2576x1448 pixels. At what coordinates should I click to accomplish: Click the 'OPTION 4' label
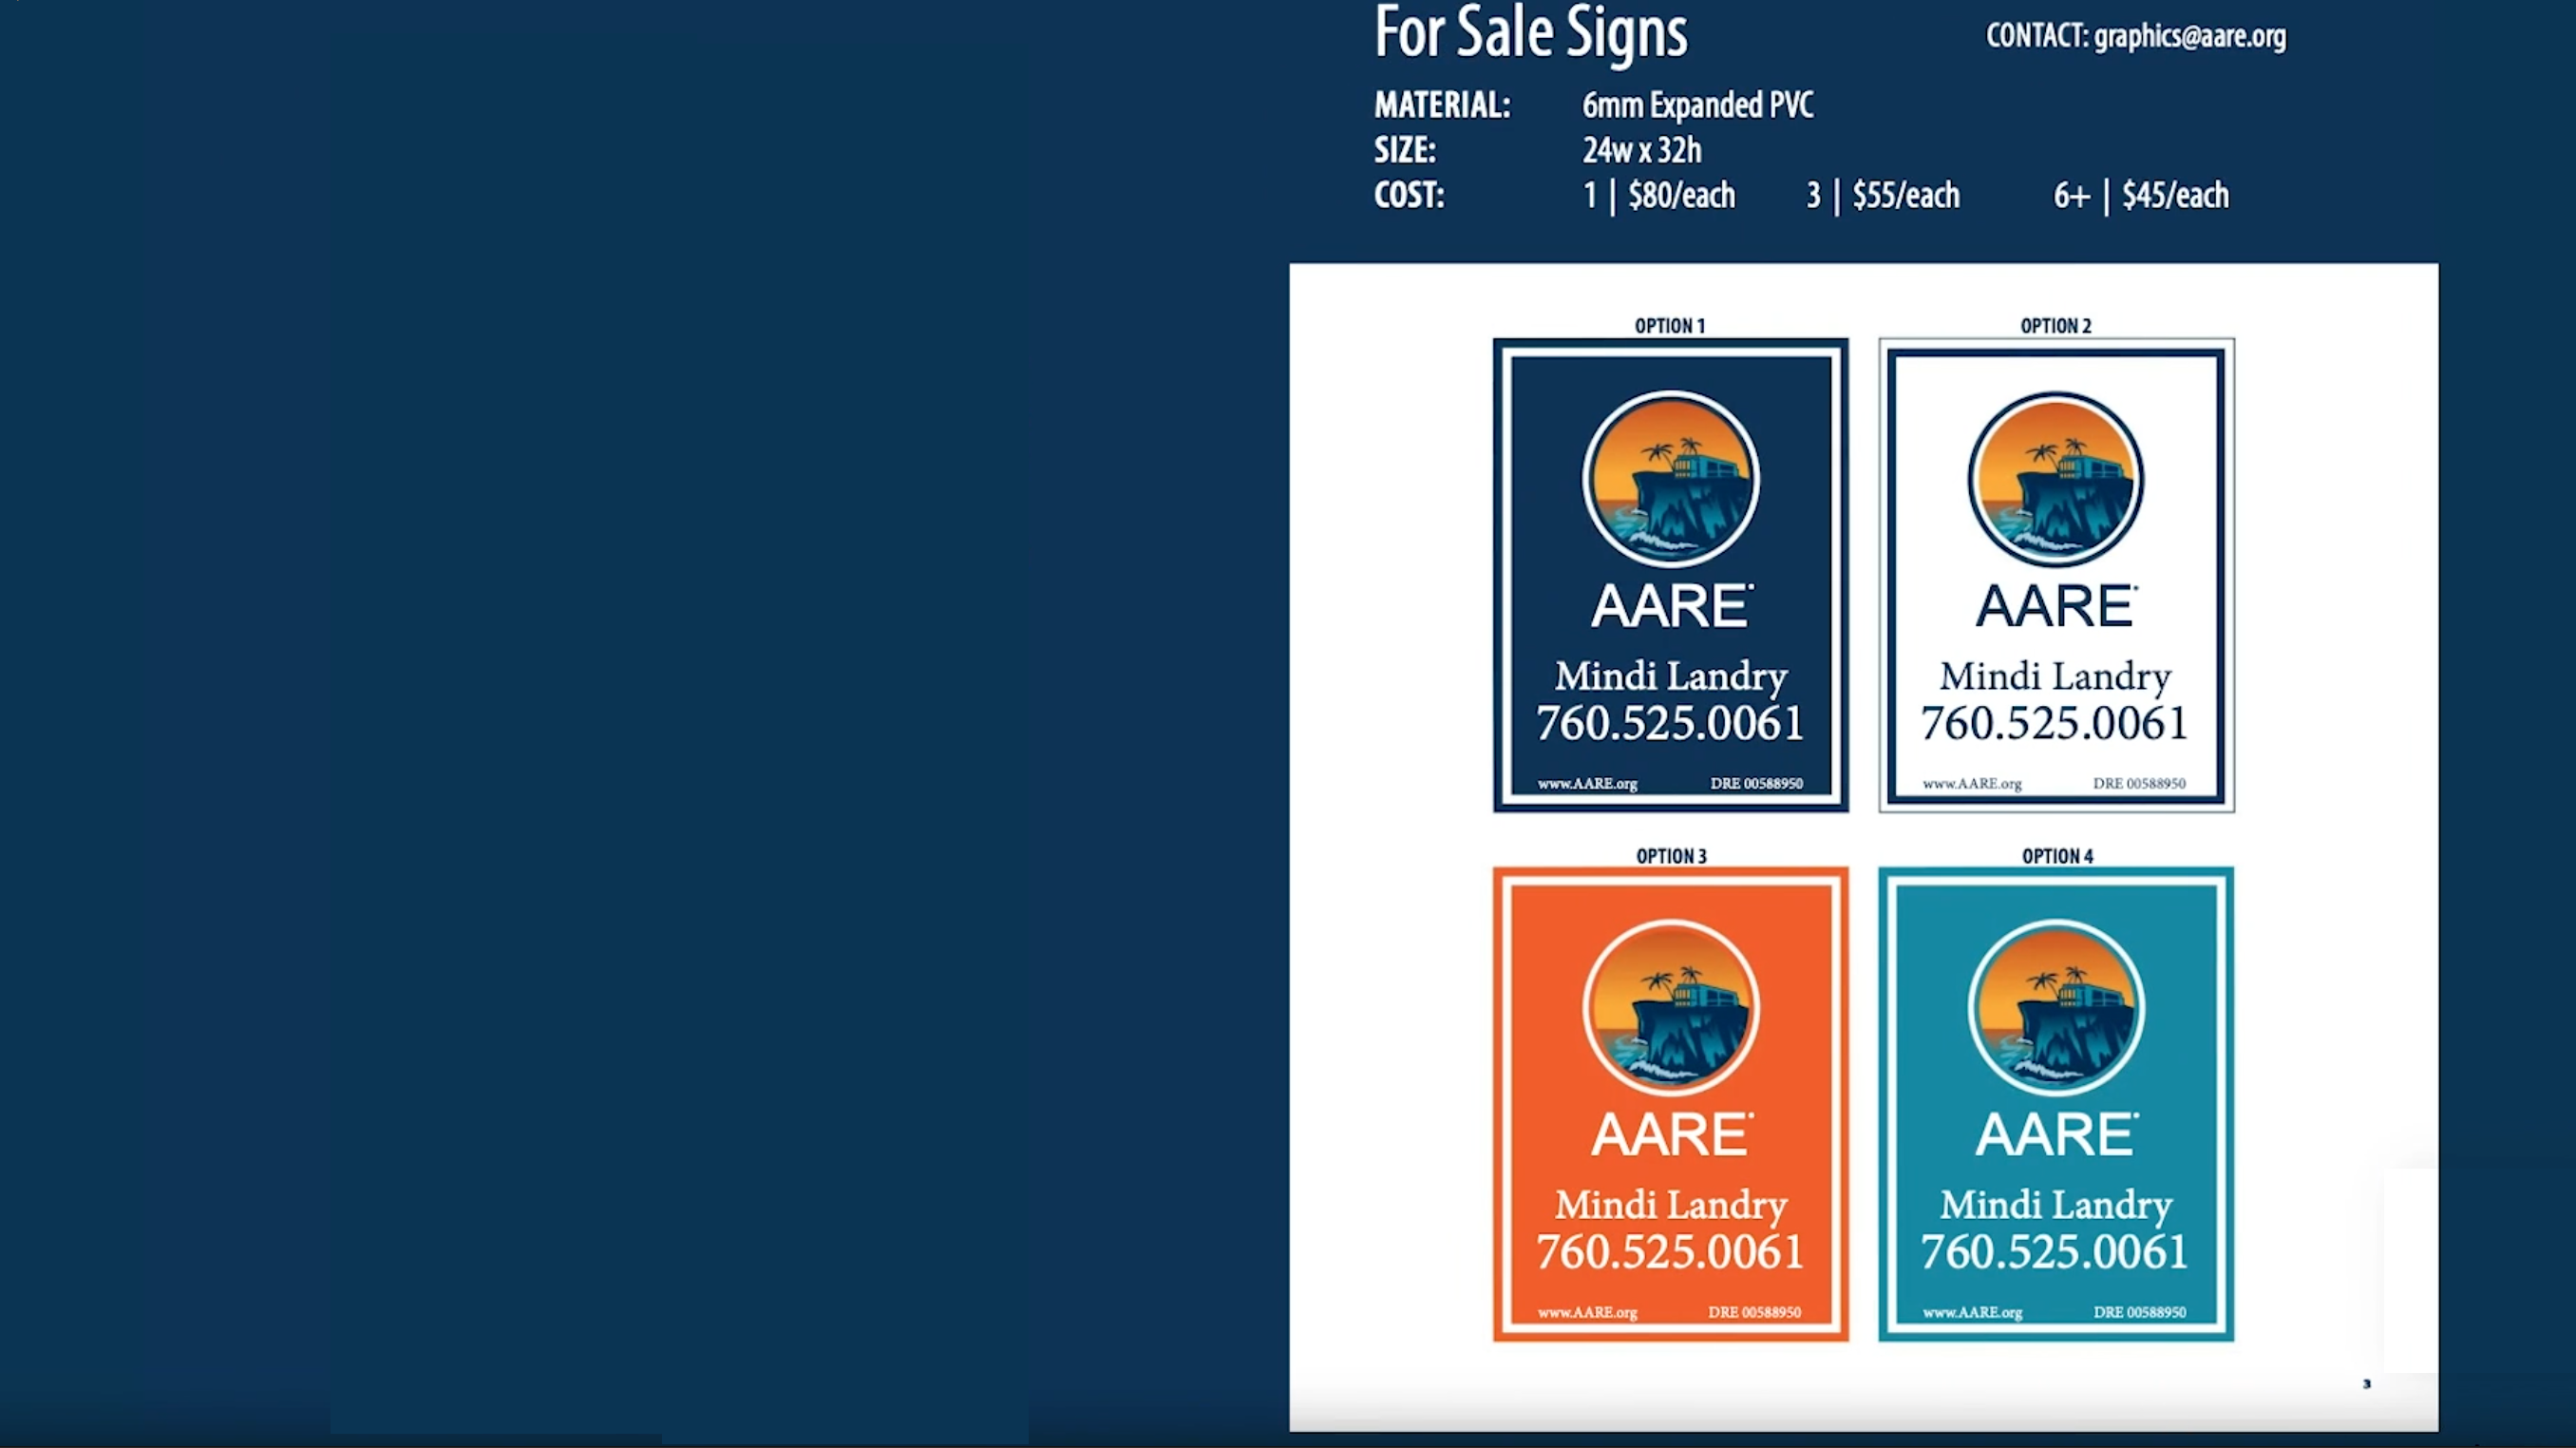pos(2057,856)
